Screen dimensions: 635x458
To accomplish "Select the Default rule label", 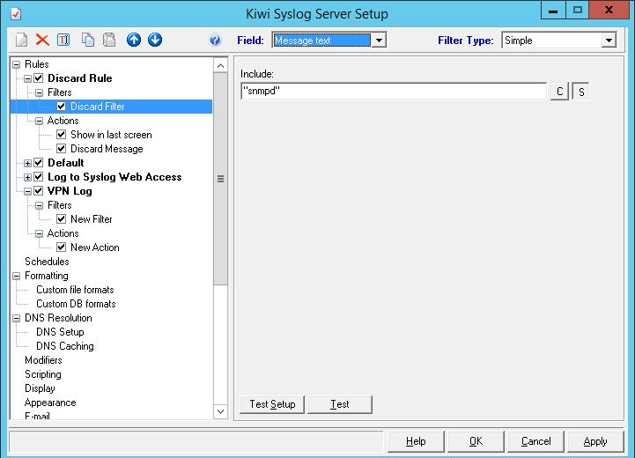I will click(66, 163).
